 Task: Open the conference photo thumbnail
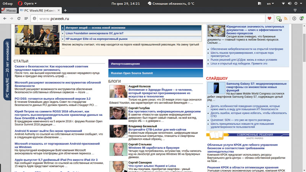coord(37,40)
